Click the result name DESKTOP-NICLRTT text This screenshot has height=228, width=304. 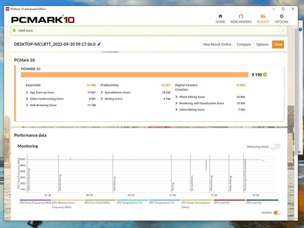[55, 44]
